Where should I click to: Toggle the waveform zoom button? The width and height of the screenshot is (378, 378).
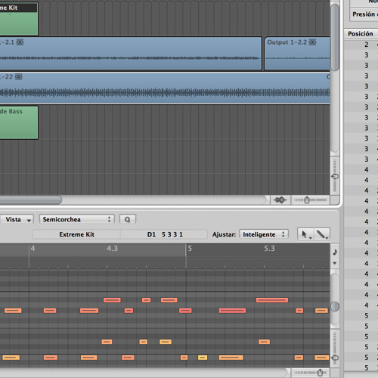(280, 200)
